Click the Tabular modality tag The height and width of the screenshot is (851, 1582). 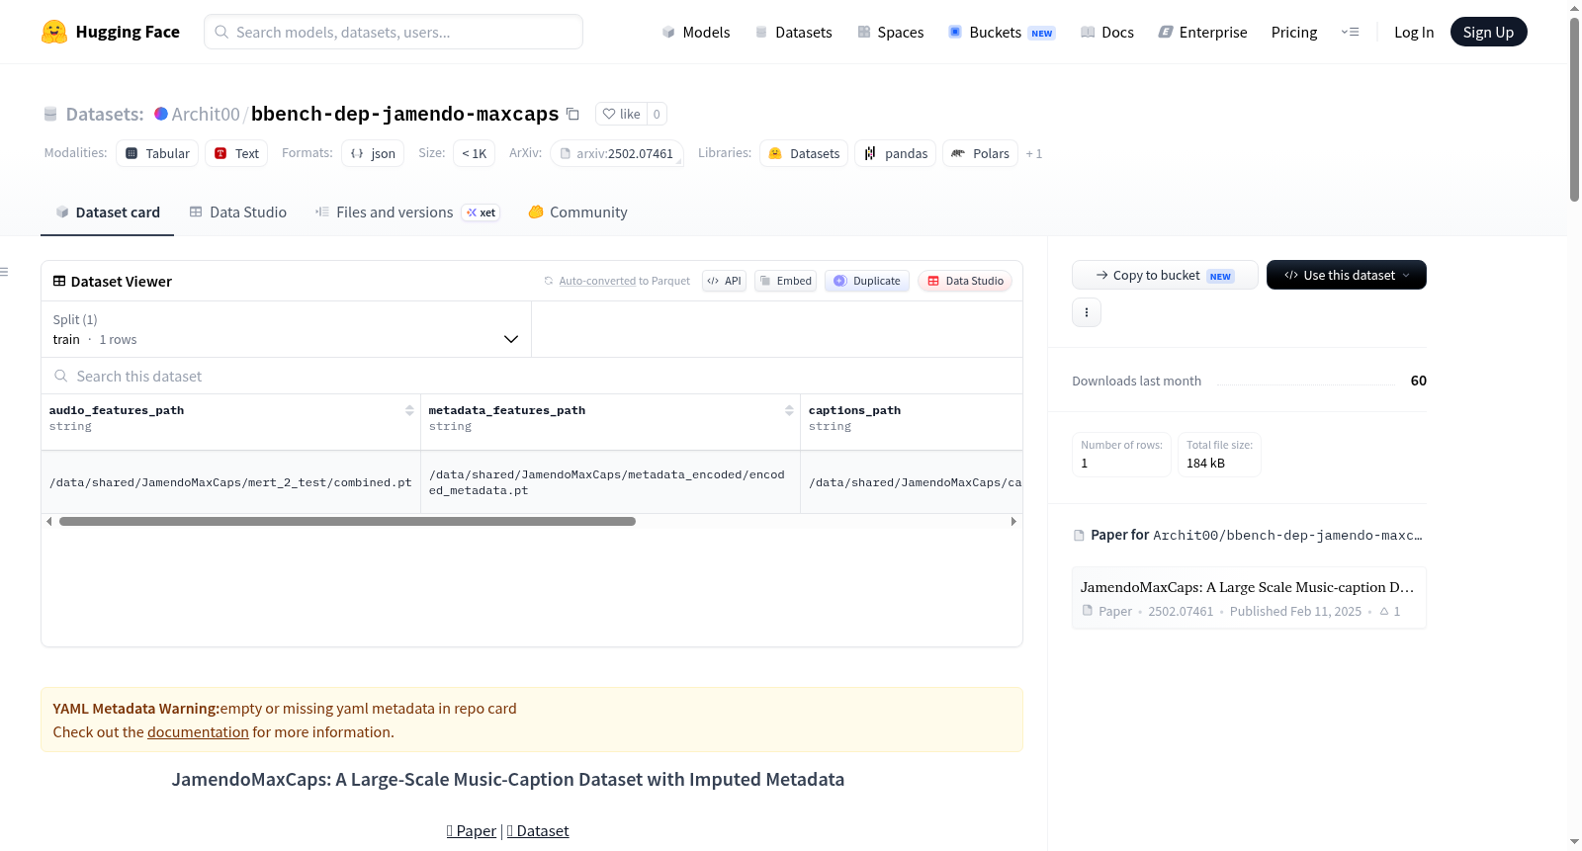click(x=157, y=153)
